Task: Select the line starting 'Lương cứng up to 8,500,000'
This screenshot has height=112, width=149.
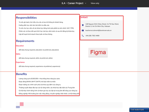Action: (x=39, y=79)
